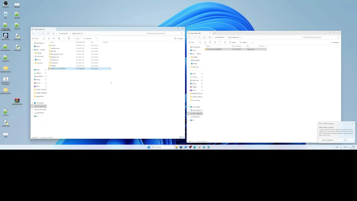
Task: Click the Copy icon in D: drive window
Action: pyautogui.click(x=205, y=42)
